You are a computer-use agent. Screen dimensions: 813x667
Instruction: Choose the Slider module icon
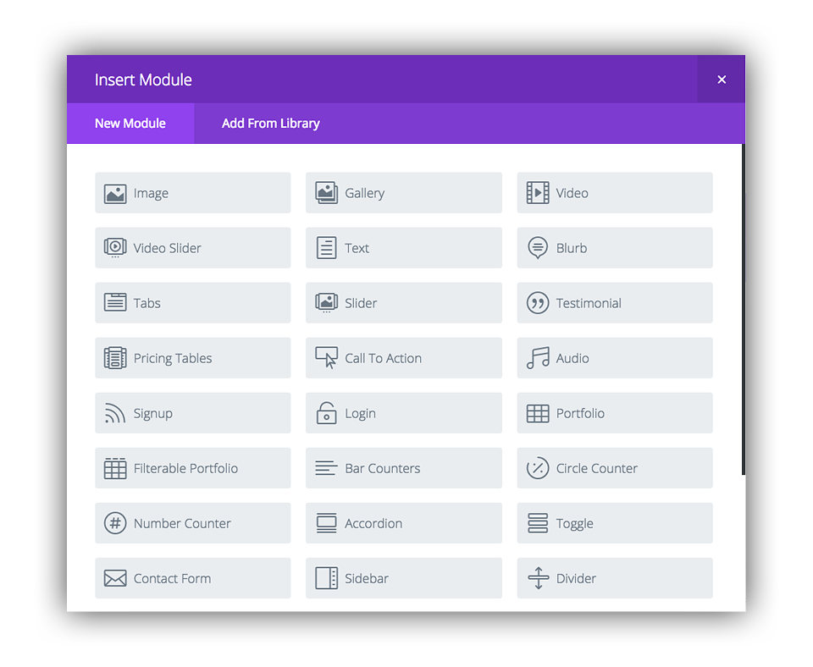click(x=327, y=303)
